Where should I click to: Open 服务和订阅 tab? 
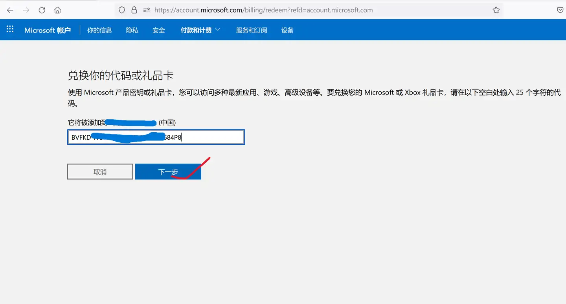252,30
